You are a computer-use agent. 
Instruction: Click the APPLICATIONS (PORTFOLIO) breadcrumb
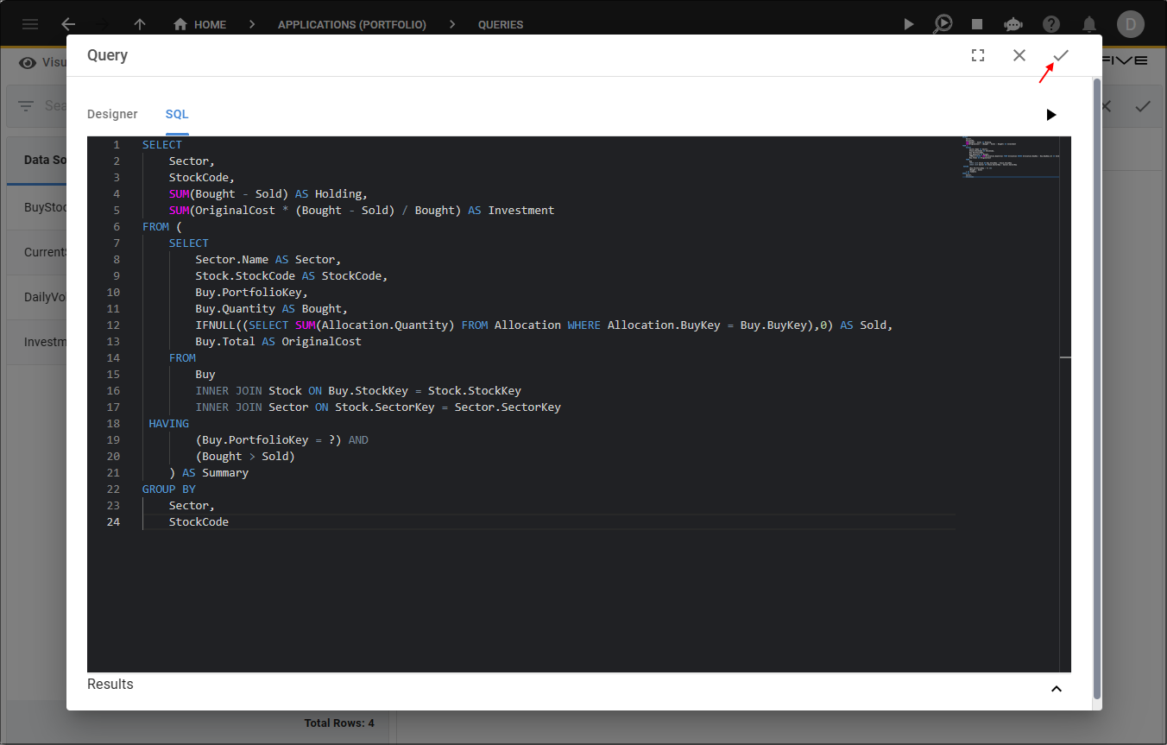tap(352, 24)
